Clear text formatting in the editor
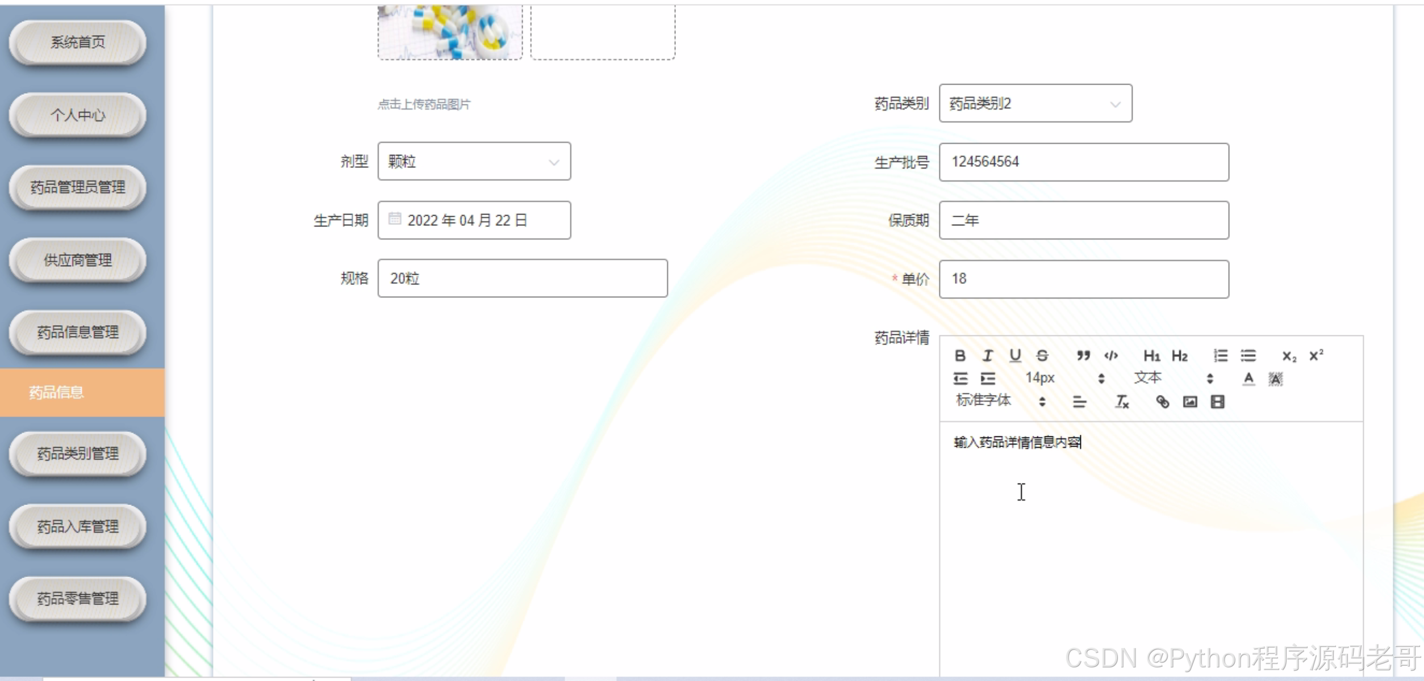 point(1122,402)
